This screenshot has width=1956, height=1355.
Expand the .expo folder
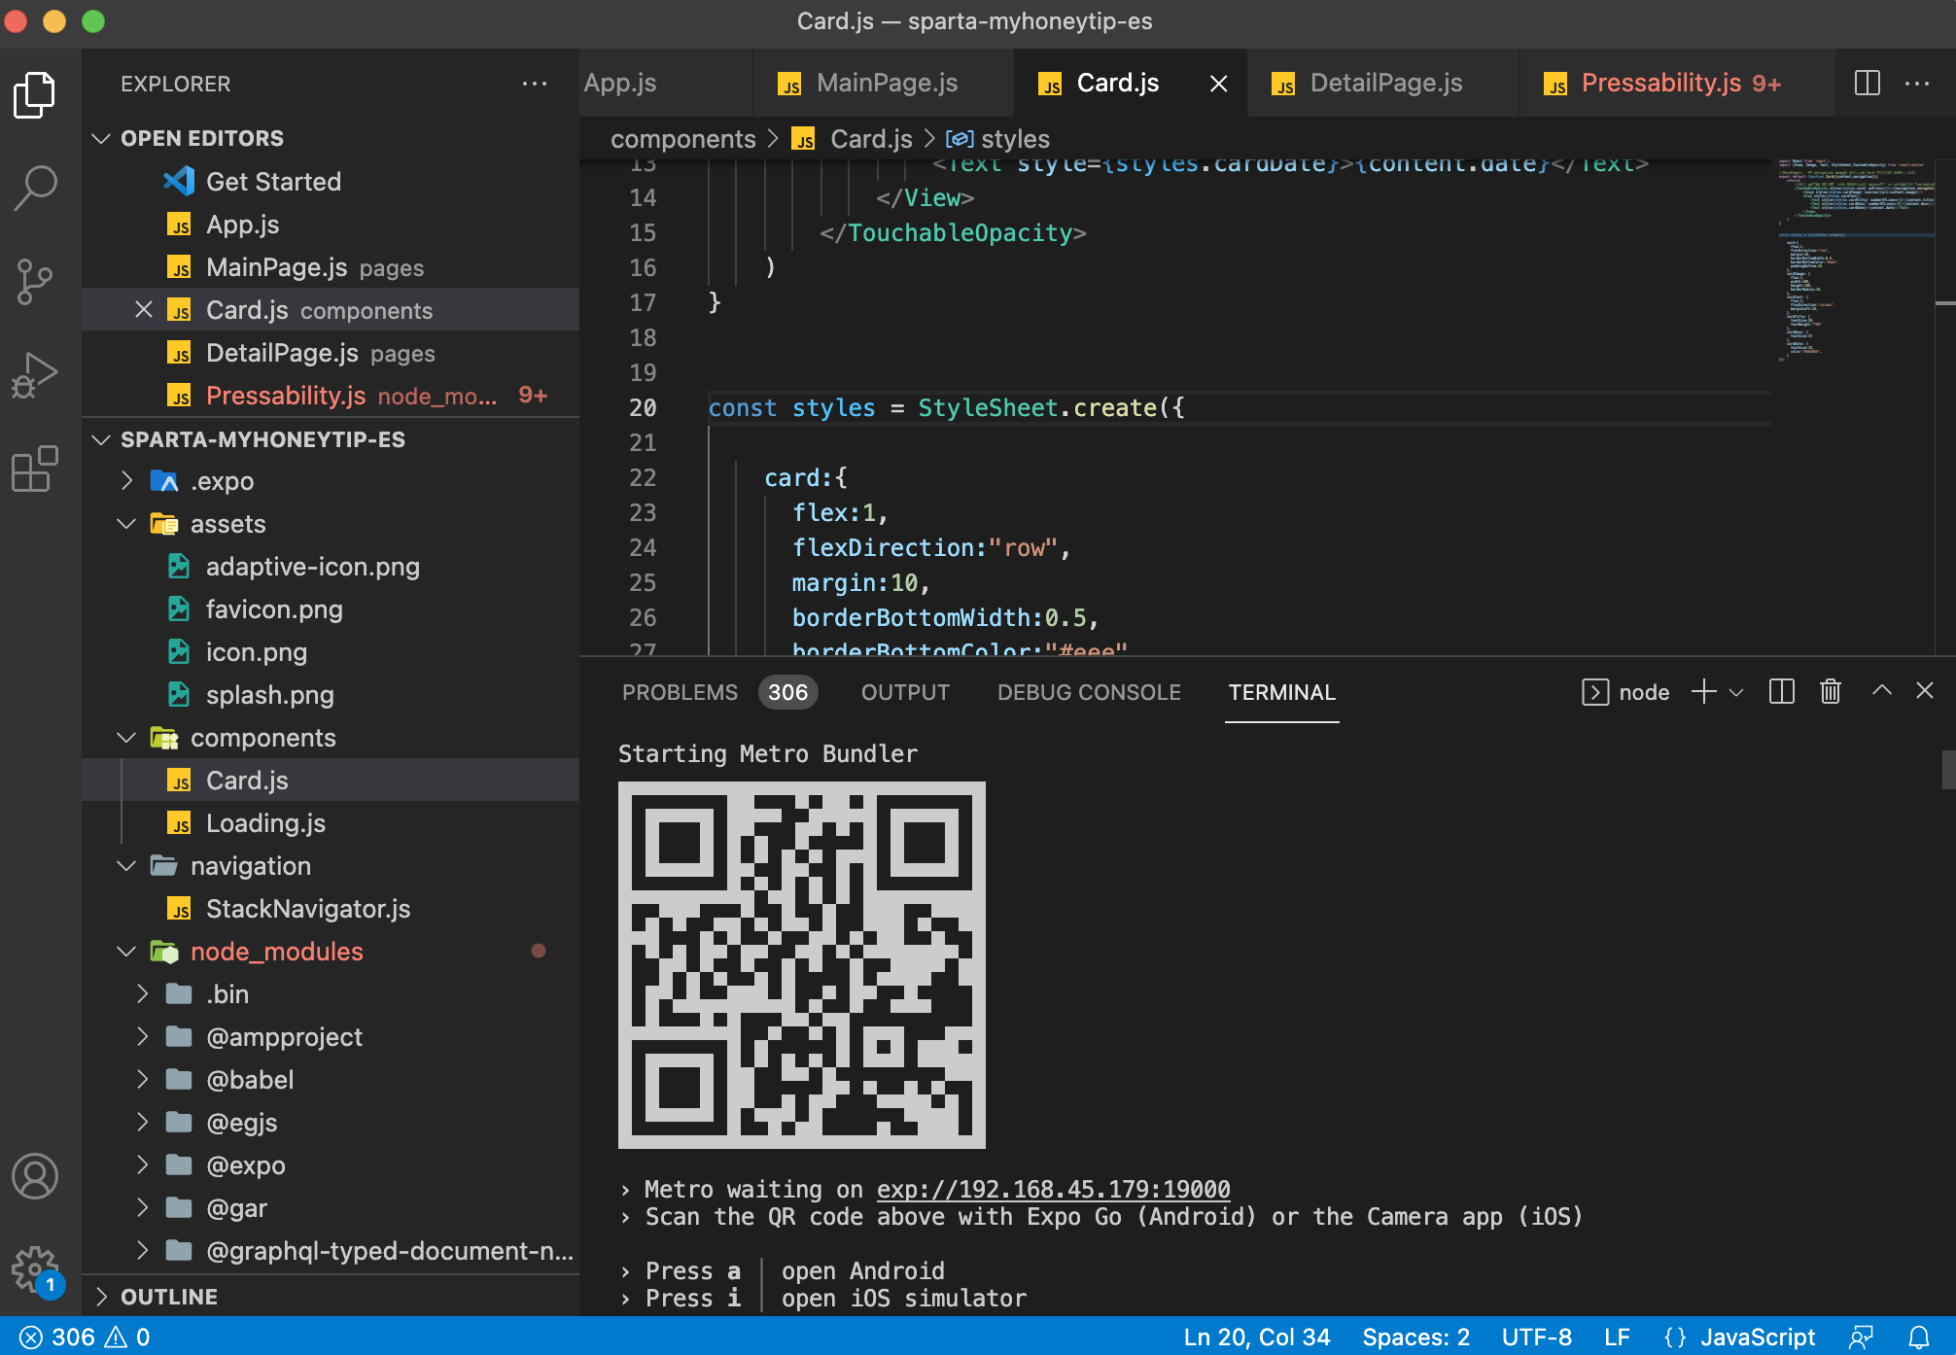[x=126, y=481]
